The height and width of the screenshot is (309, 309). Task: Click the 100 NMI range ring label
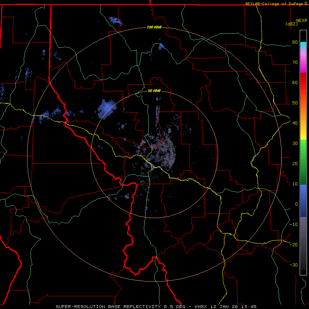click(x=154, y=27)
